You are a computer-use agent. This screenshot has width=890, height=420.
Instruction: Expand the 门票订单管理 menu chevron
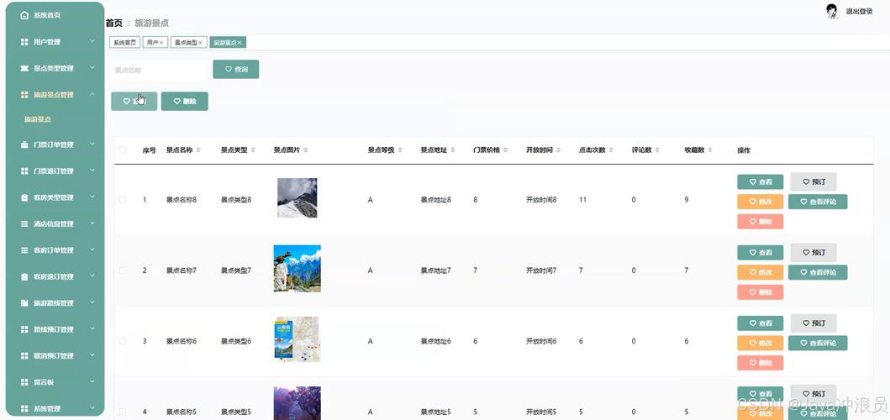92,144
